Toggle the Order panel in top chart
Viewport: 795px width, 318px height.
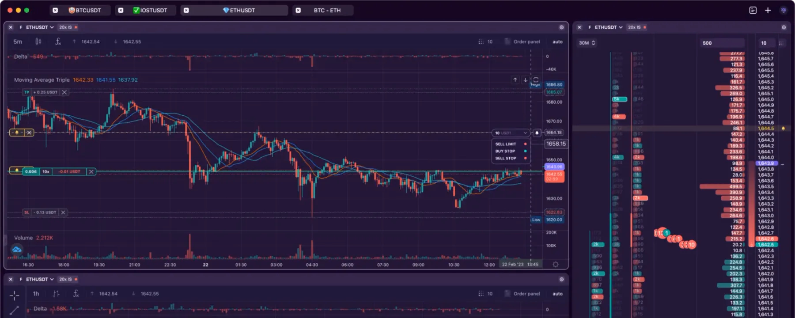[522, 42]
